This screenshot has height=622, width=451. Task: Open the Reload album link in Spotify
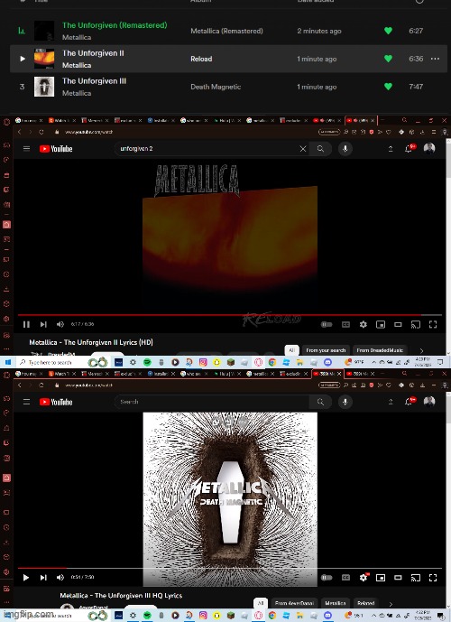click(x=201, y=59)
